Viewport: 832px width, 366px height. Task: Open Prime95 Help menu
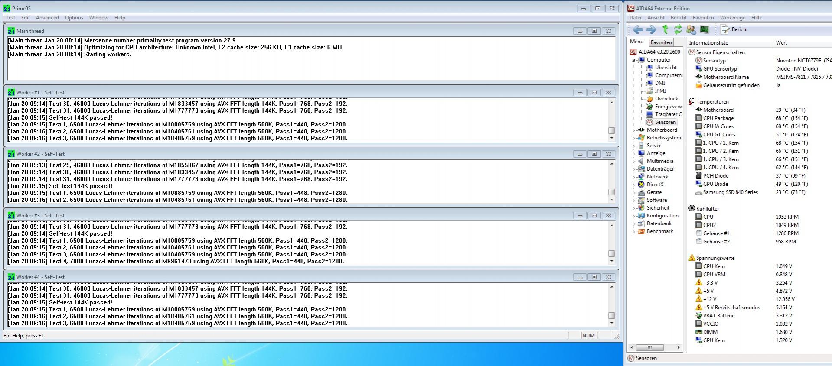[x=120, y=18]
